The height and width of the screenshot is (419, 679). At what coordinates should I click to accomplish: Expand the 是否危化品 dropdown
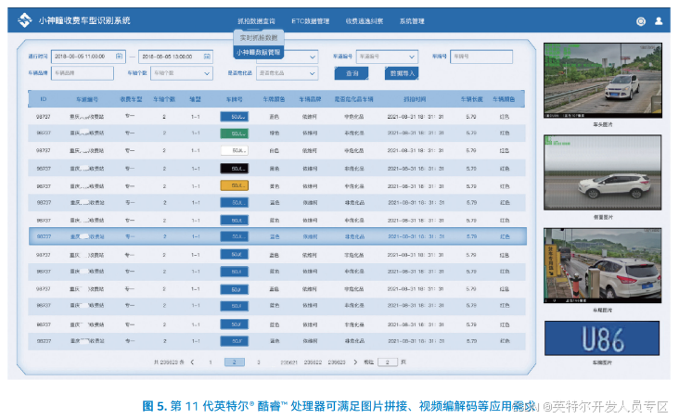pos(287,73)
